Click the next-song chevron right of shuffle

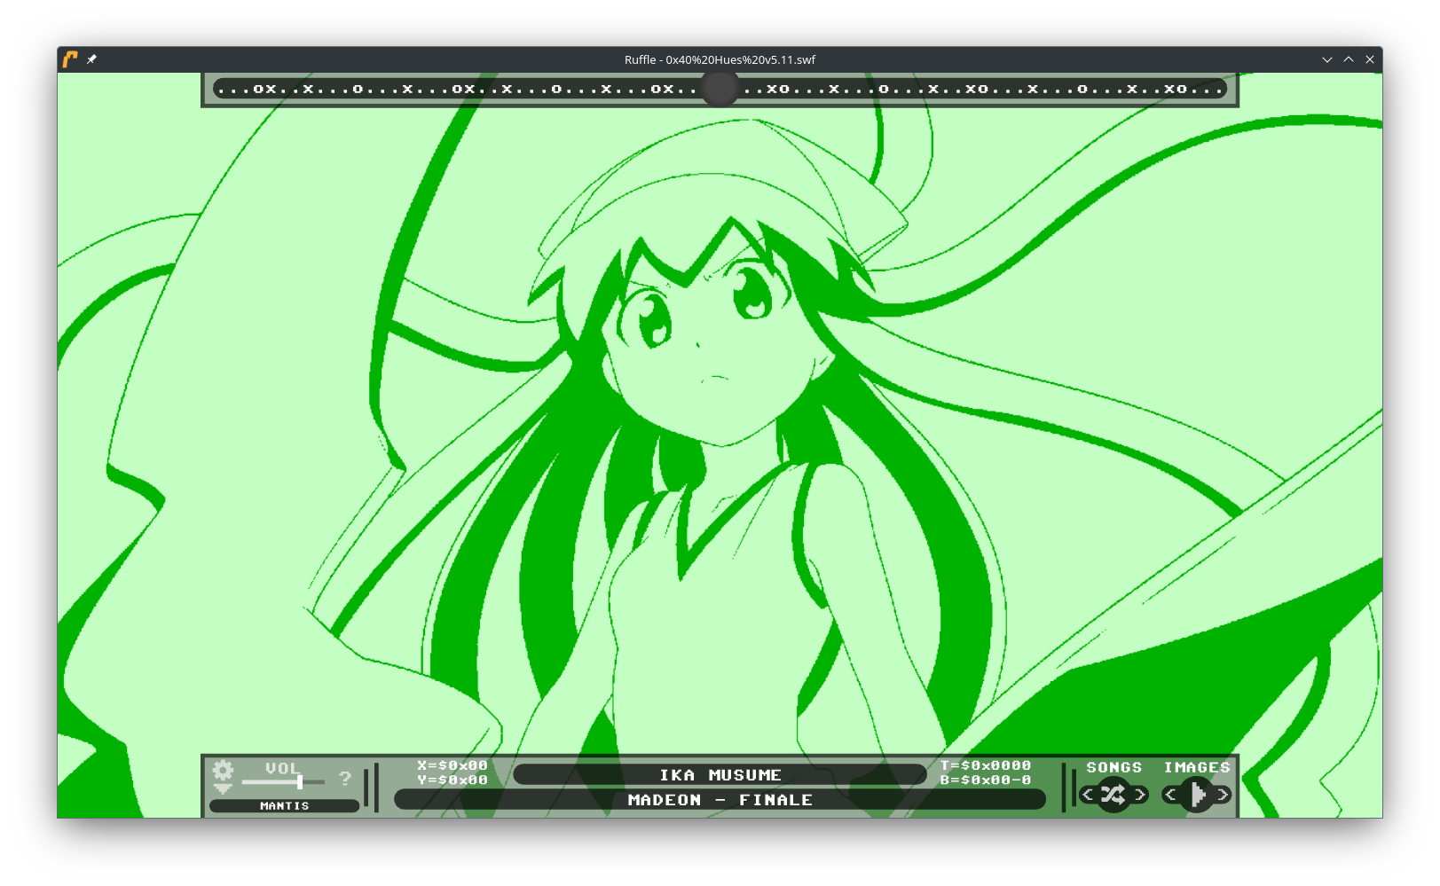tap(1140, 794)
